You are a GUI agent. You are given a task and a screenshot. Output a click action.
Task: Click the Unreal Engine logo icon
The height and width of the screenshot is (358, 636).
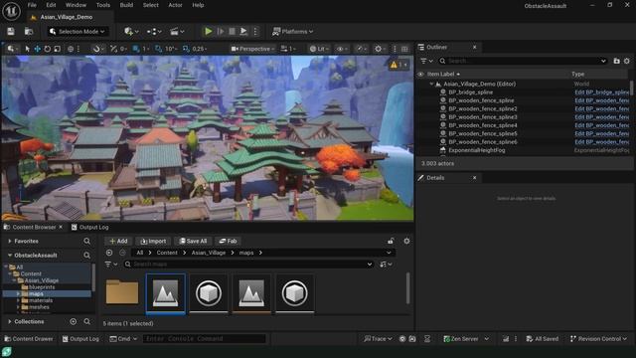11,11
